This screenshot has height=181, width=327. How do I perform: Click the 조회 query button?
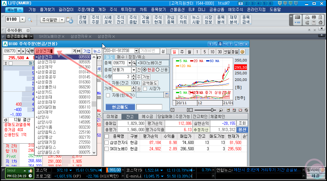click(x=242, y=123)
